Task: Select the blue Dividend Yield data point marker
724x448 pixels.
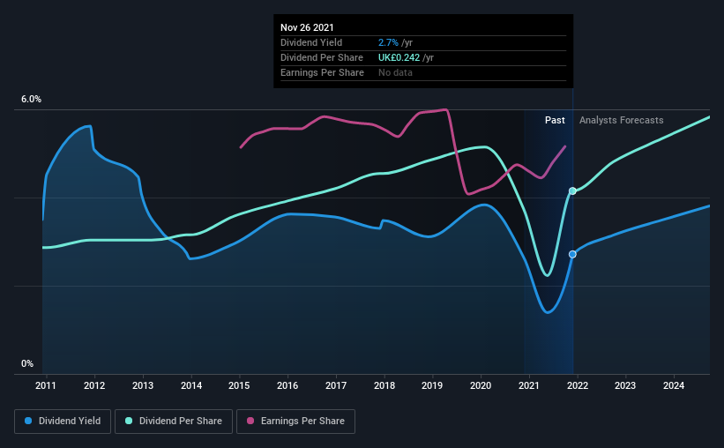Action: (x=572, y=255)
